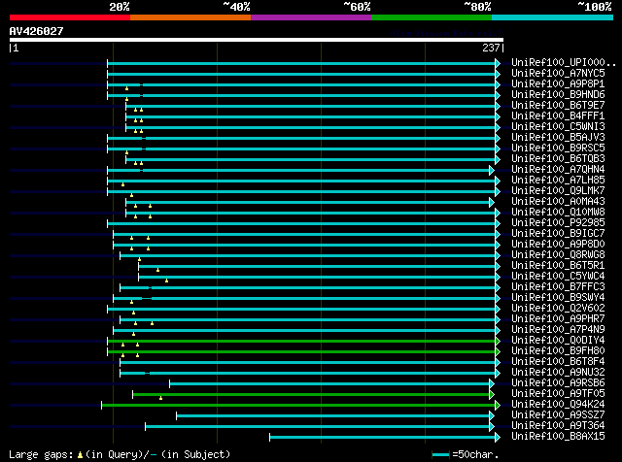This screenshot has width=622, height=462.
Task: Open hit UniRef100_B6T9E7
Action: coord(558,106)
